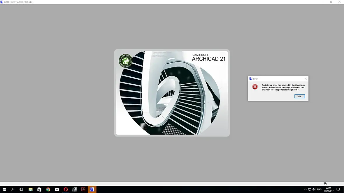Open the Mail app from the taskbar

coord(57,189)
